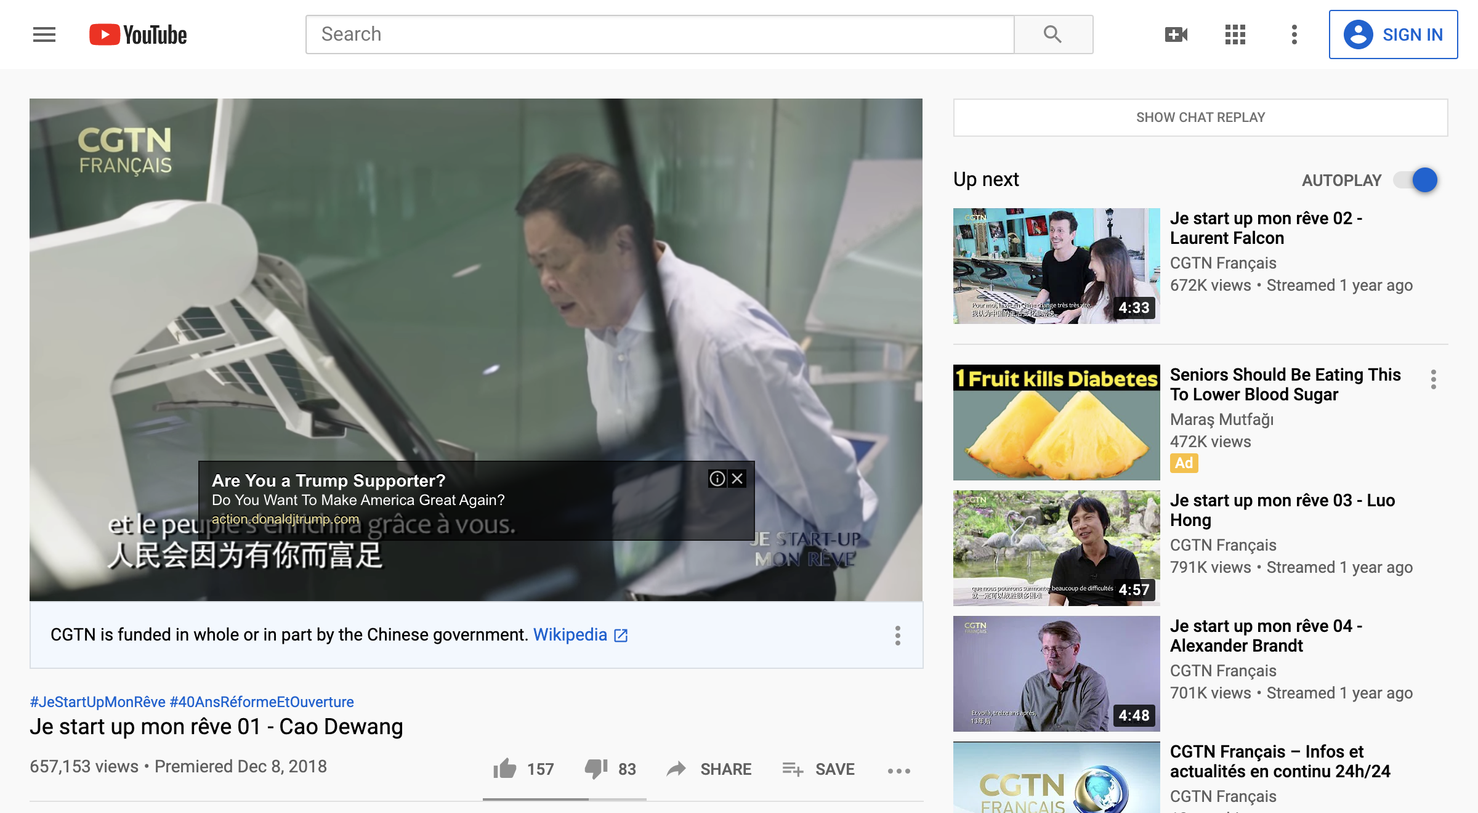This screenshot has height=813, width=1478.
Task: Click hashtag #40AnsRéformeEtOuverture
Action: [x=262, y=702]
